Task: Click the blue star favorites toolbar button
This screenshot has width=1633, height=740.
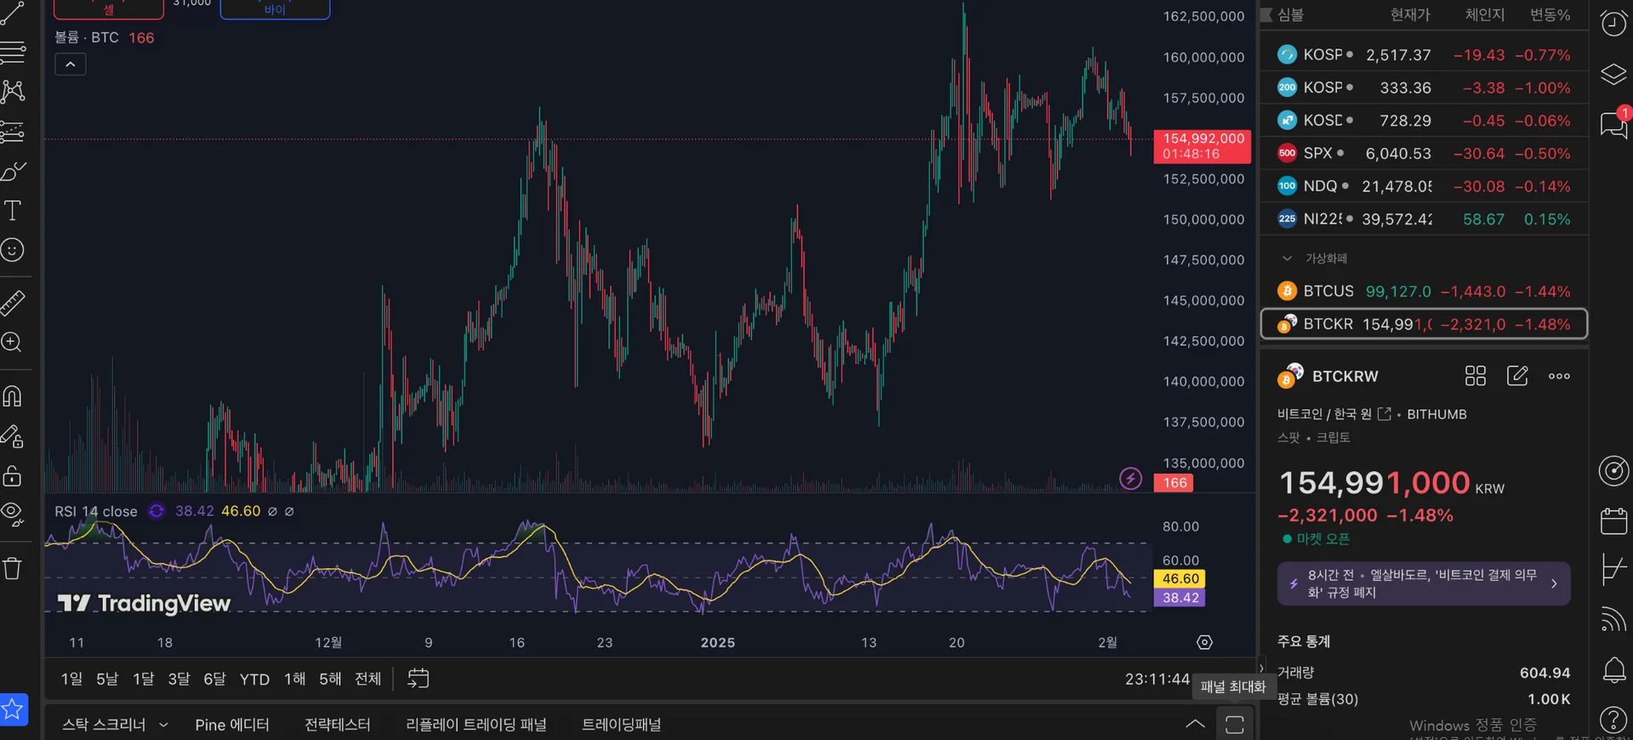Action: [x=14, y=709]
